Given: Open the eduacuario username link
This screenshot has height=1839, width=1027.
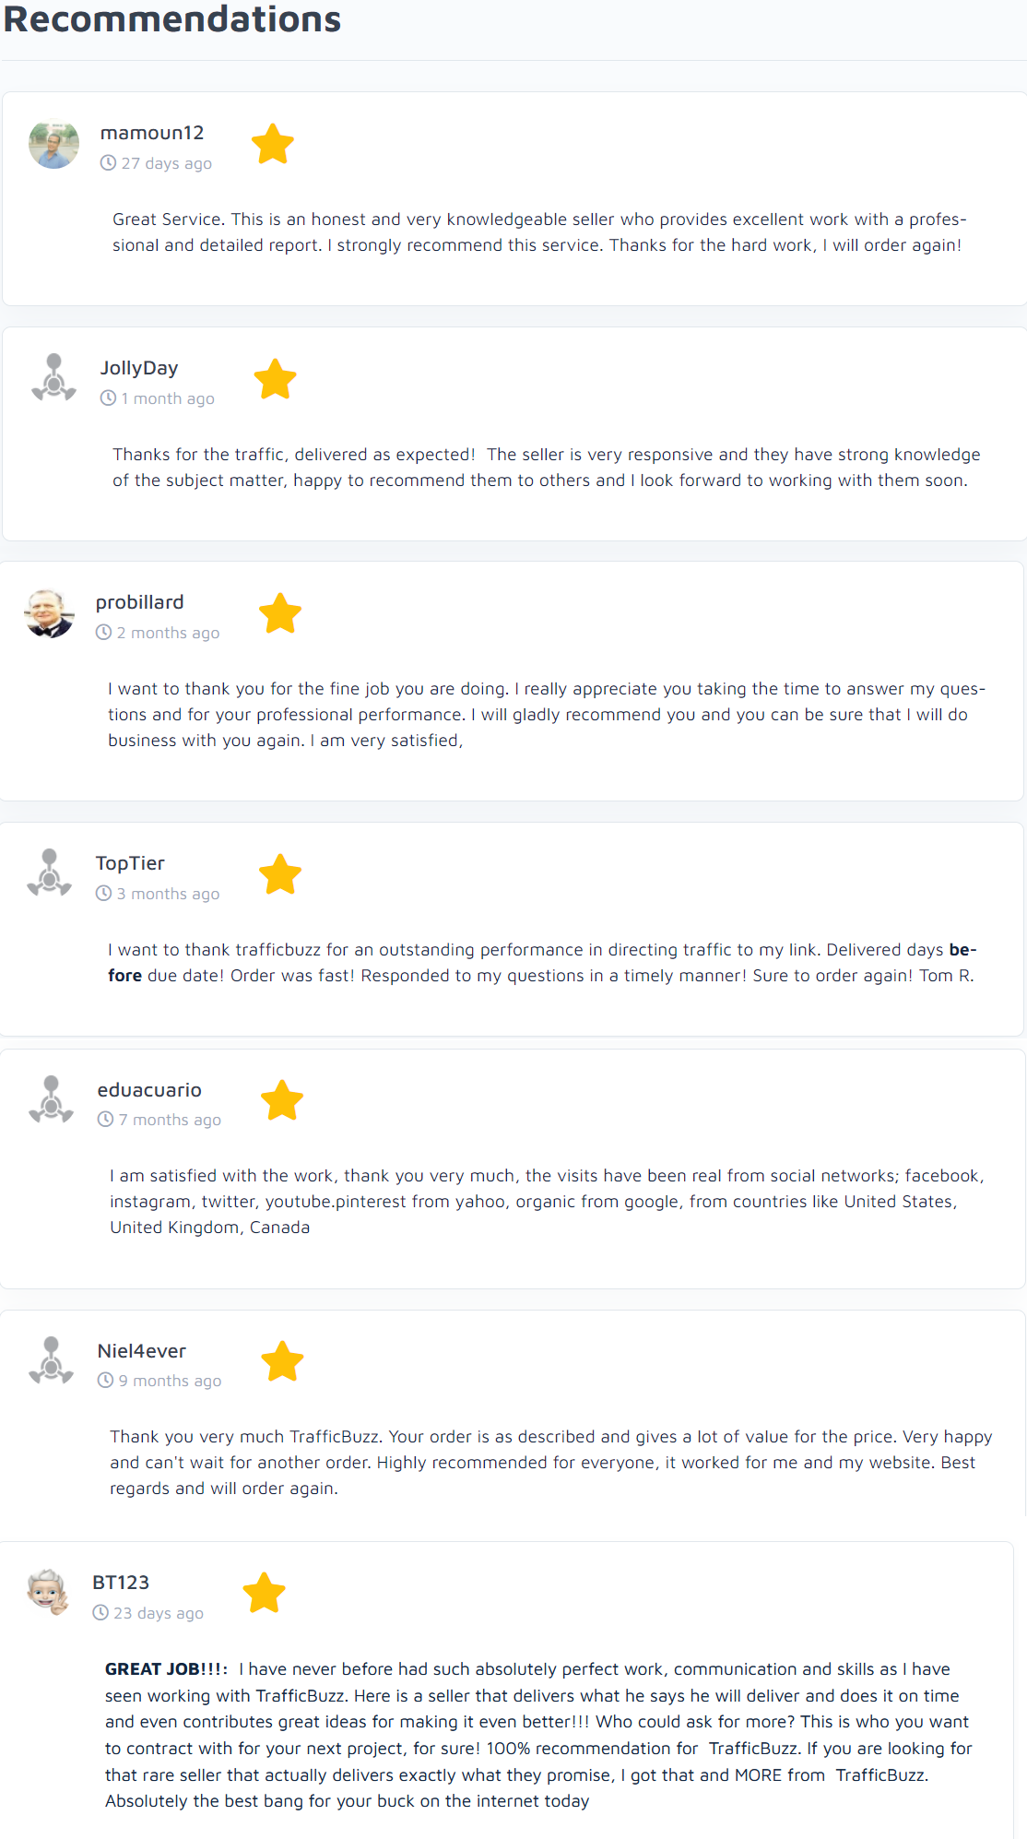Looking at the screenshot, I should pos(149,1090).
